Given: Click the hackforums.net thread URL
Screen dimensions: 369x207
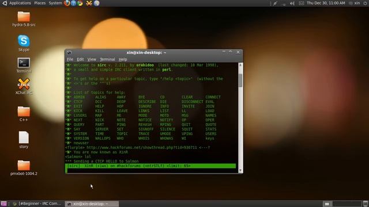Looking at the screenshot, I should coord(141,148).
